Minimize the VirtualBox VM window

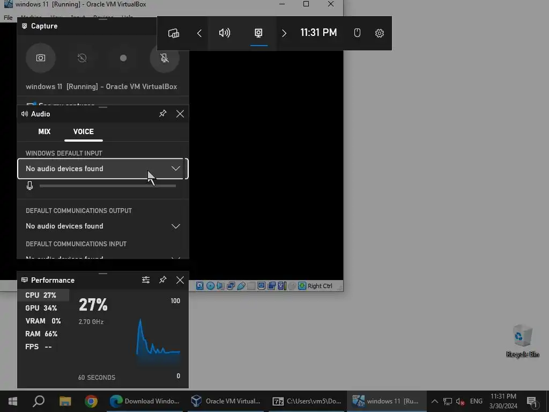(x=282, y=4)
